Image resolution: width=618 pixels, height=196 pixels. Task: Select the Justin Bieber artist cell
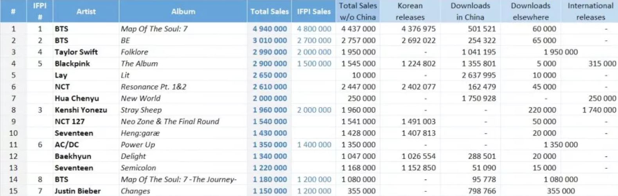click(77, 191)
